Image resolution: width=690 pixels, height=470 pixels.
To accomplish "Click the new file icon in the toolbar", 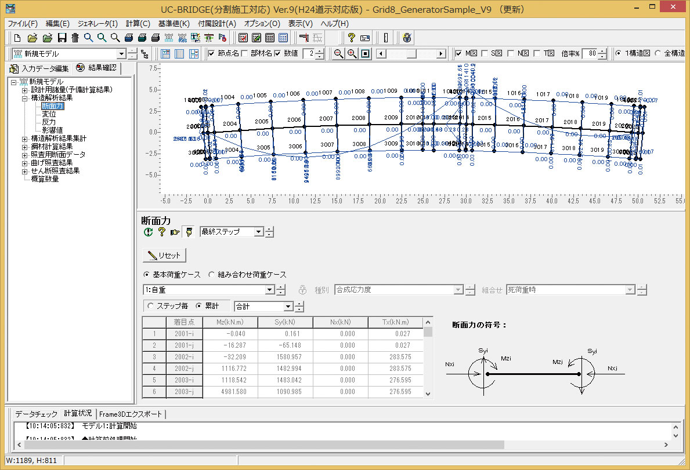I will point(17,38).
